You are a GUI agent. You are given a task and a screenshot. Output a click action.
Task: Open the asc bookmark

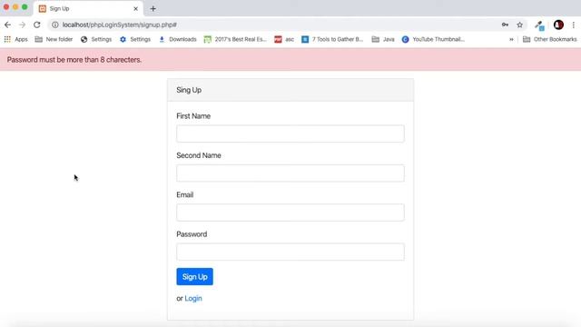point(284,39)
